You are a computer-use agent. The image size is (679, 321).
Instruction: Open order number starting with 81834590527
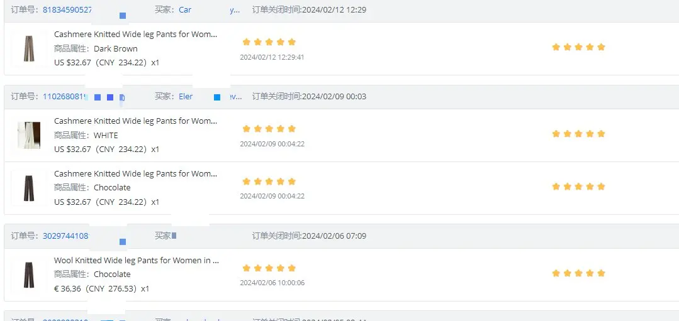(67, 9)
